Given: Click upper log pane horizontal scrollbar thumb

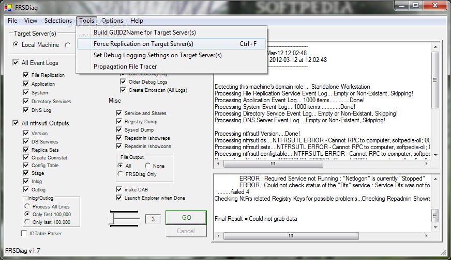Looking at the screenshot, I should point(273,164).
